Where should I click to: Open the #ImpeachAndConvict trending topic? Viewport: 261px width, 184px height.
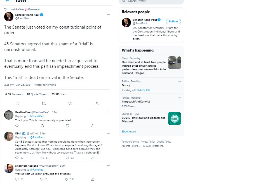coord(136,101)
